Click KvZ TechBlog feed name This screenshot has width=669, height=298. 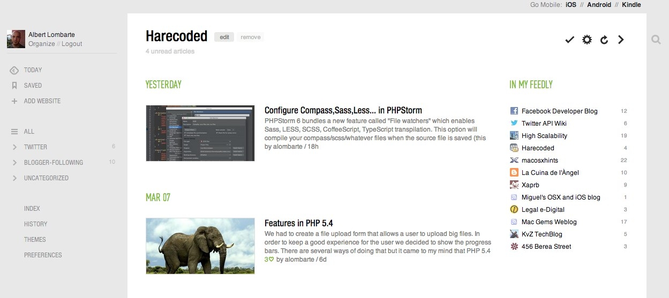pos(542,234)
